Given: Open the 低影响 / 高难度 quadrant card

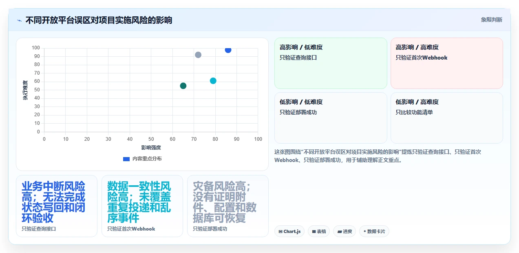Looking at the screenshot, I should point(447,118).
